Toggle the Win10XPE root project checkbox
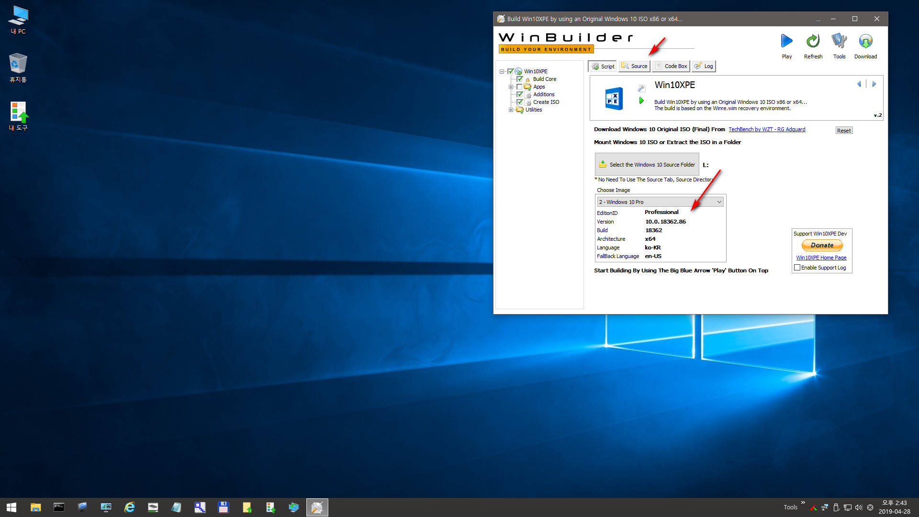 pos(510,71)
